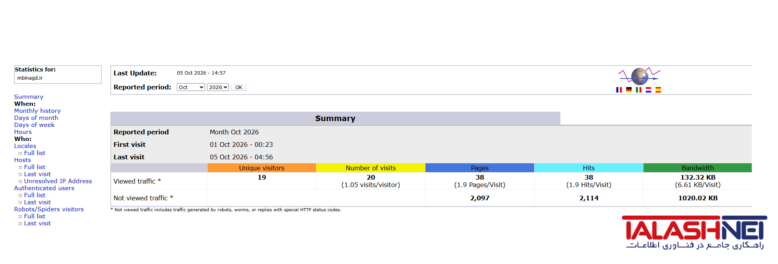Open Full list under Hosts
Image resolution: width=778 pixels, height=264 pixels.
34,167
